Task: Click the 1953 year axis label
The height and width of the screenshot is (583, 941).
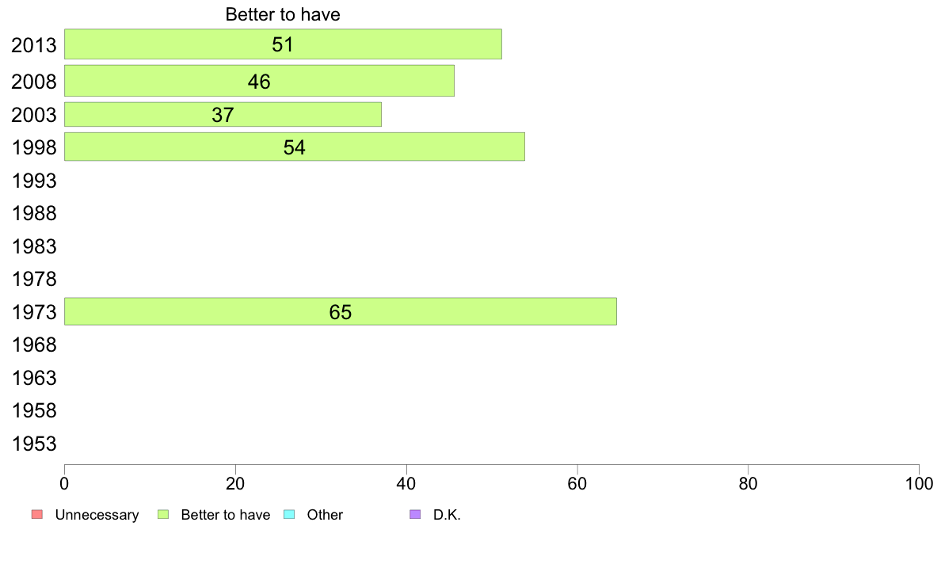Action: (34, 444)
